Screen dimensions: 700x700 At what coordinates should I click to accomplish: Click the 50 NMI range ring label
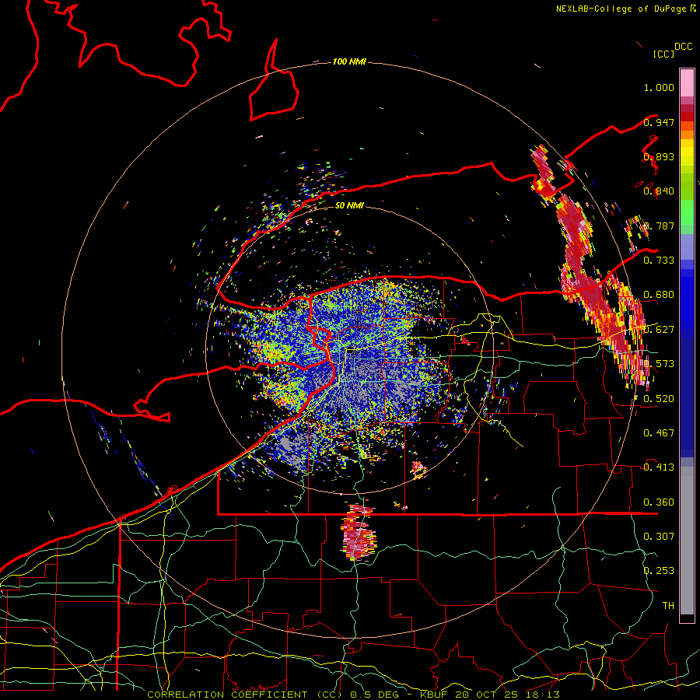point(349,205)
